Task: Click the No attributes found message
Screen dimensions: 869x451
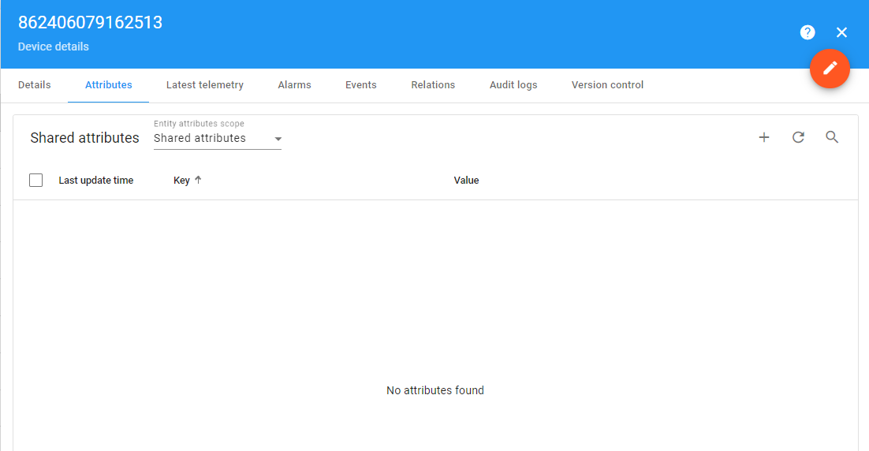Action: pyautogui.click(x=435, y=390)
